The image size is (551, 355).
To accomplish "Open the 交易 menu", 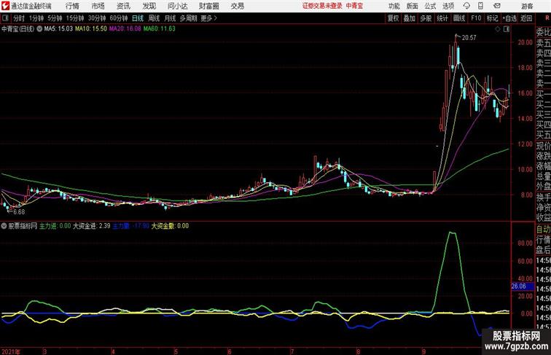I will [238, 6].
